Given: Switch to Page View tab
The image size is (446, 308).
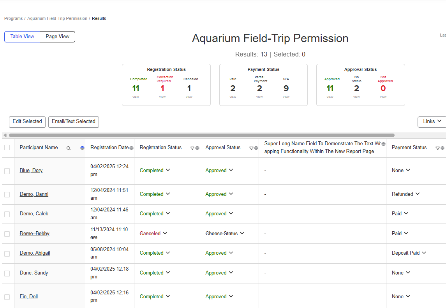Looking at the screenshot, I should click(58, 37).
